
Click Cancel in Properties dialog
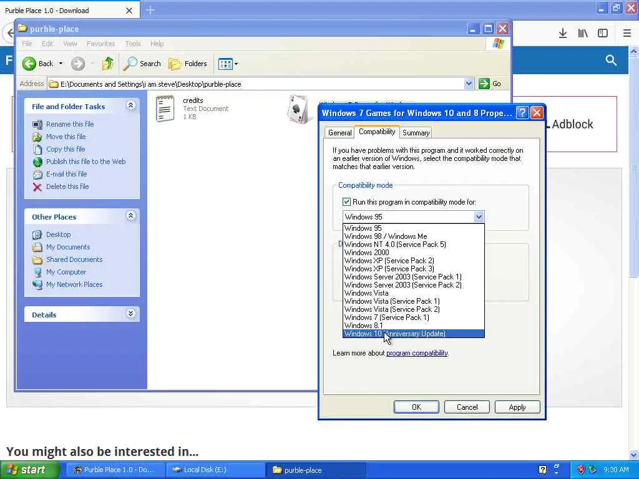467,407
